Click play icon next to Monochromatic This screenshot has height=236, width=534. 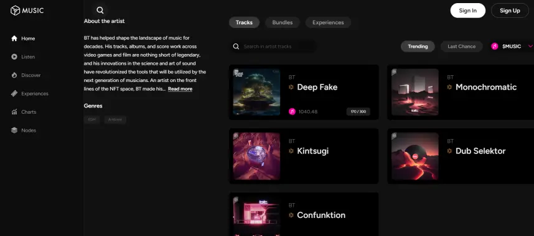(x=450, y=87)
